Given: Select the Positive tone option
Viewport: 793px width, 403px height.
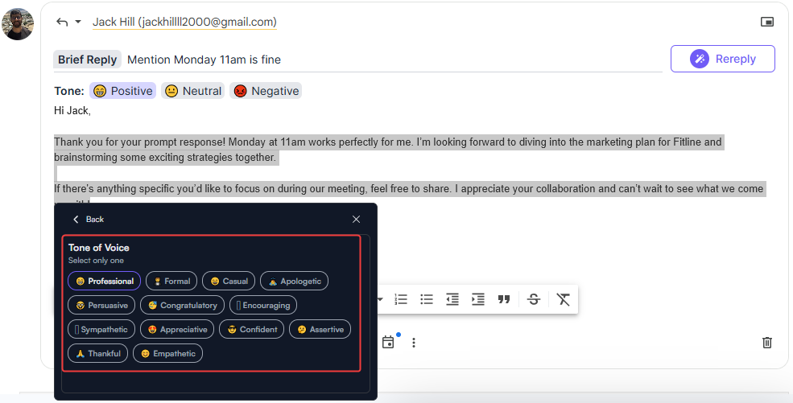Looking at the screenshot, I should click(123, 91).
